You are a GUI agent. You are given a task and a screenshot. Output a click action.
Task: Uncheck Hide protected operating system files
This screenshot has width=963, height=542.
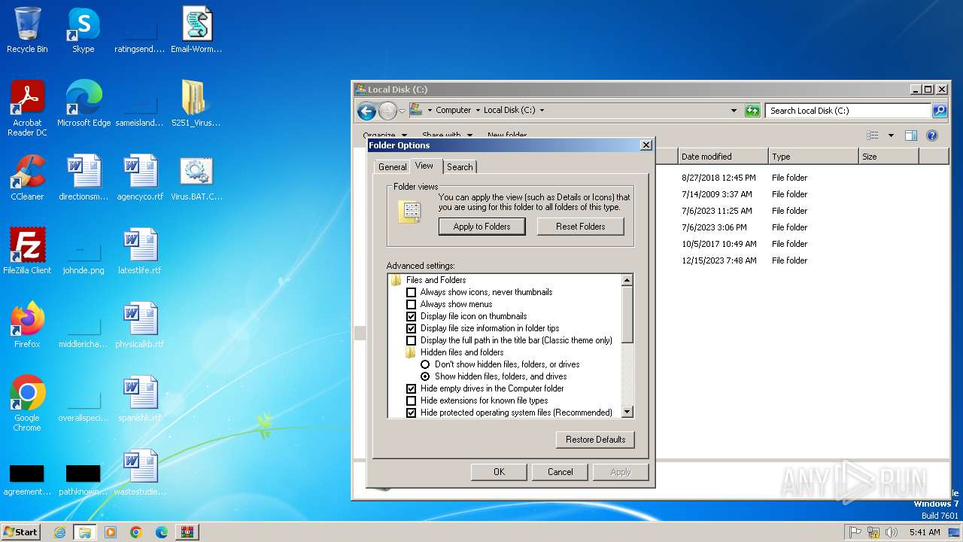coord(412,413)
